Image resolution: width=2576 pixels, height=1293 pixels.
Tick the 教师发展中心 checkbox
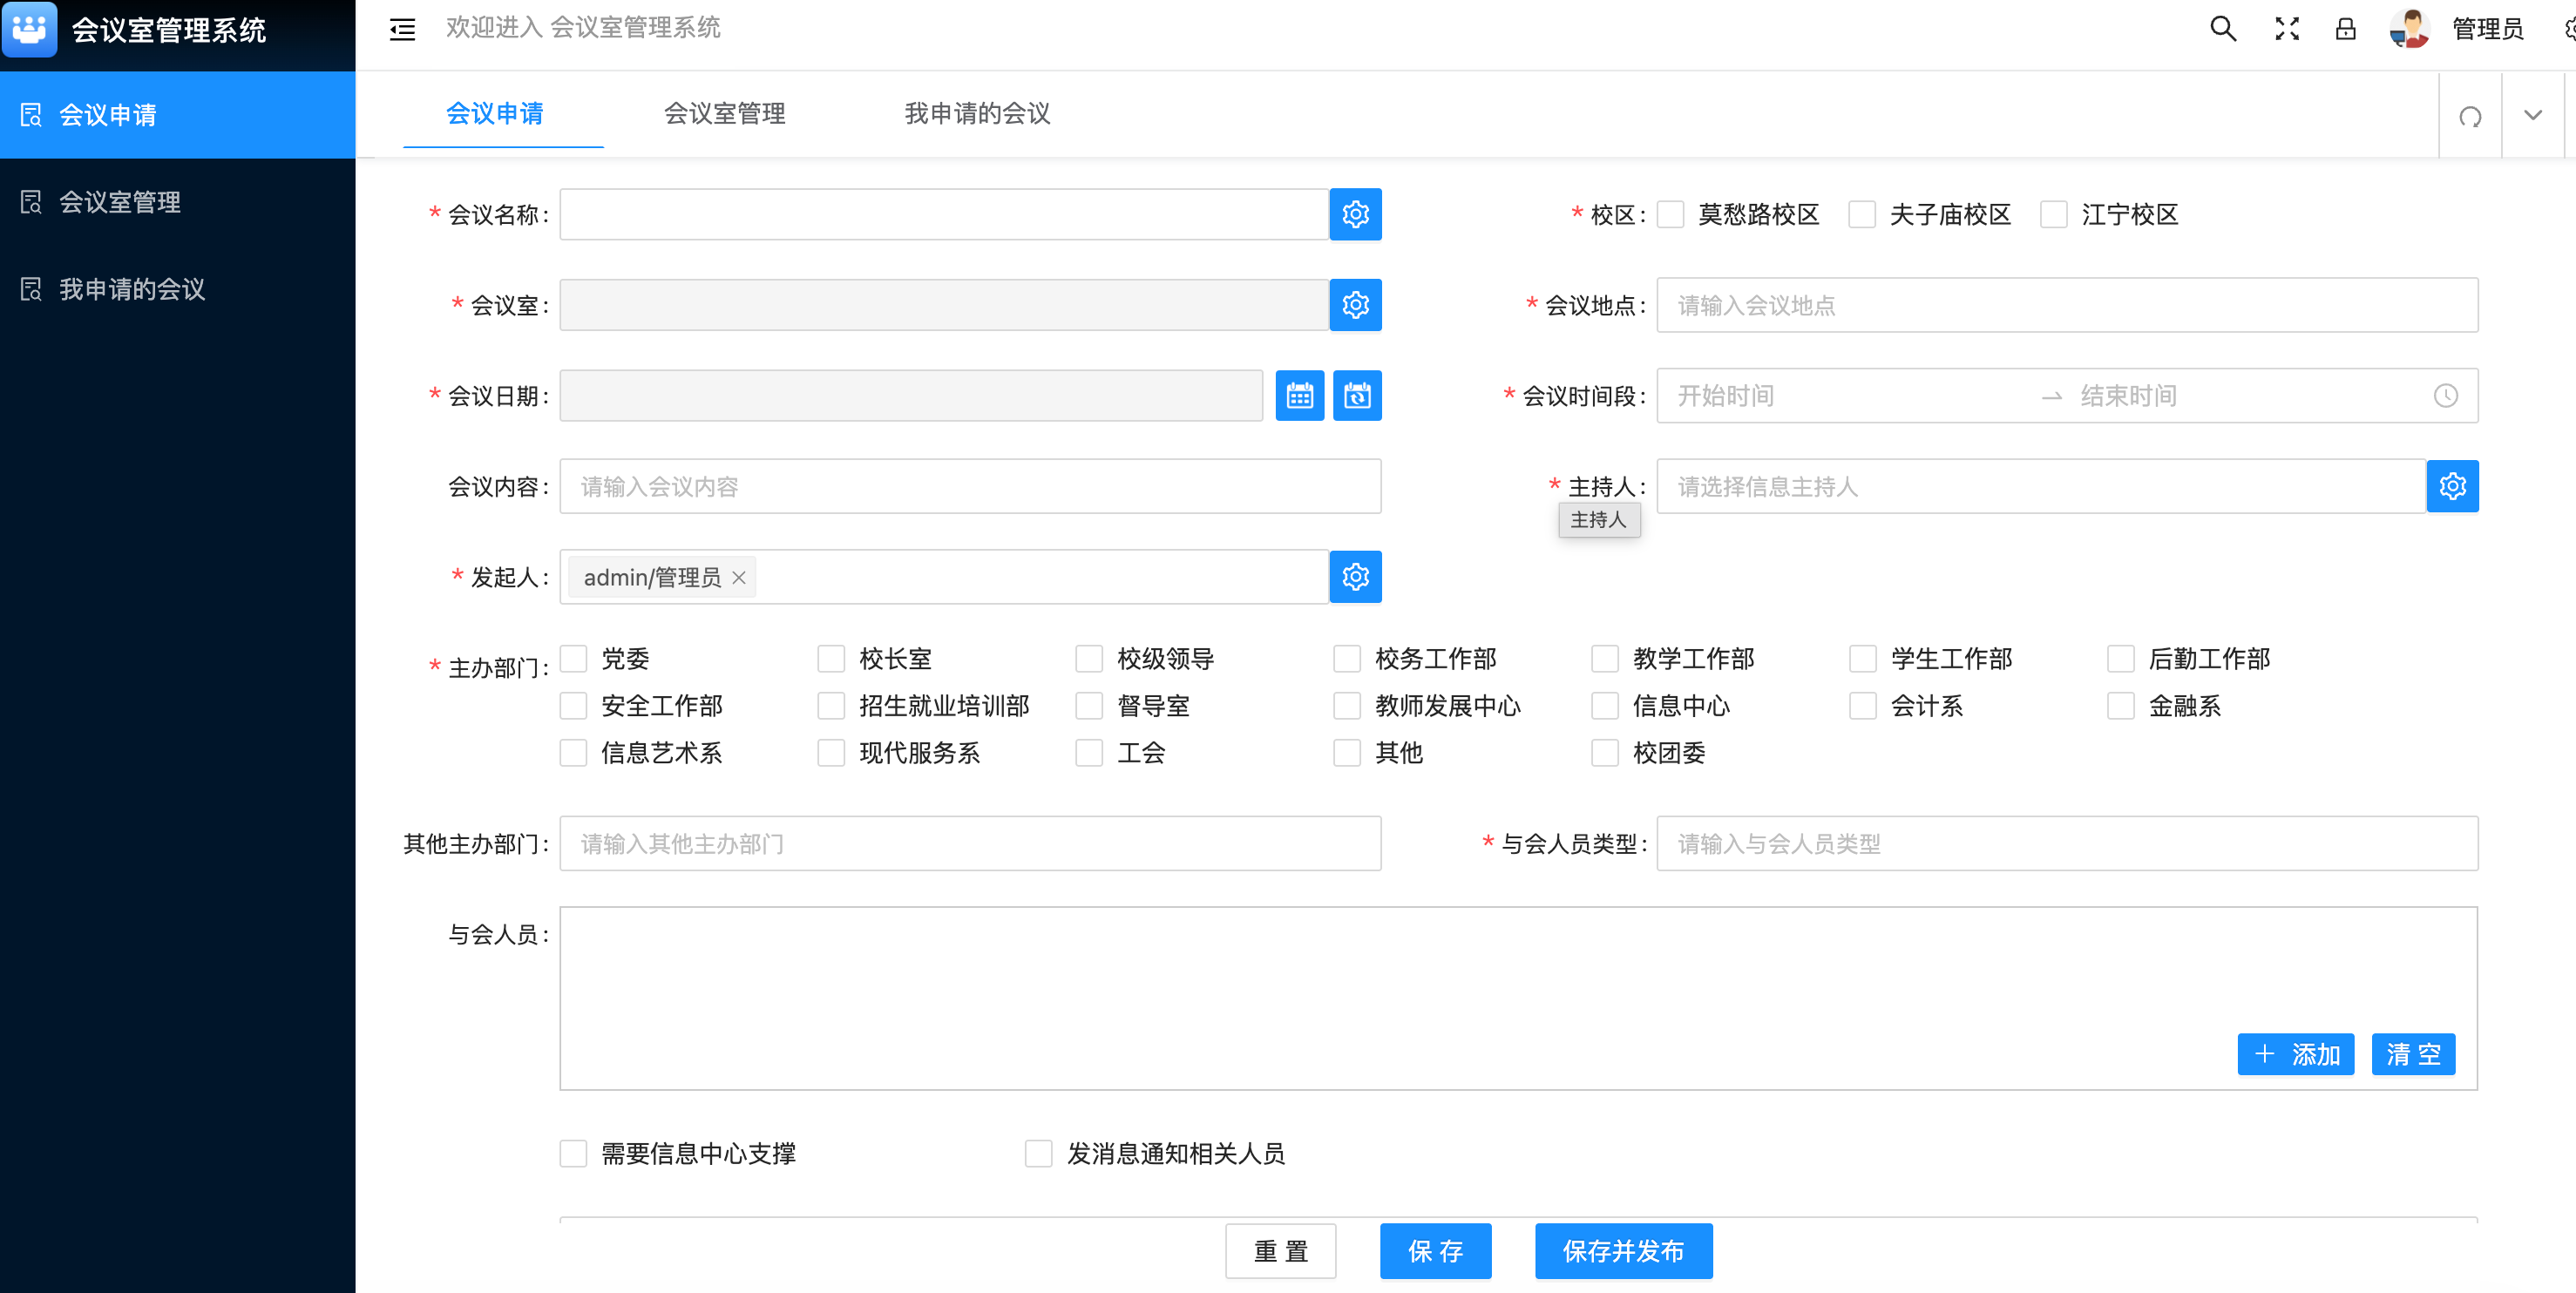(x=1347, y=706)
